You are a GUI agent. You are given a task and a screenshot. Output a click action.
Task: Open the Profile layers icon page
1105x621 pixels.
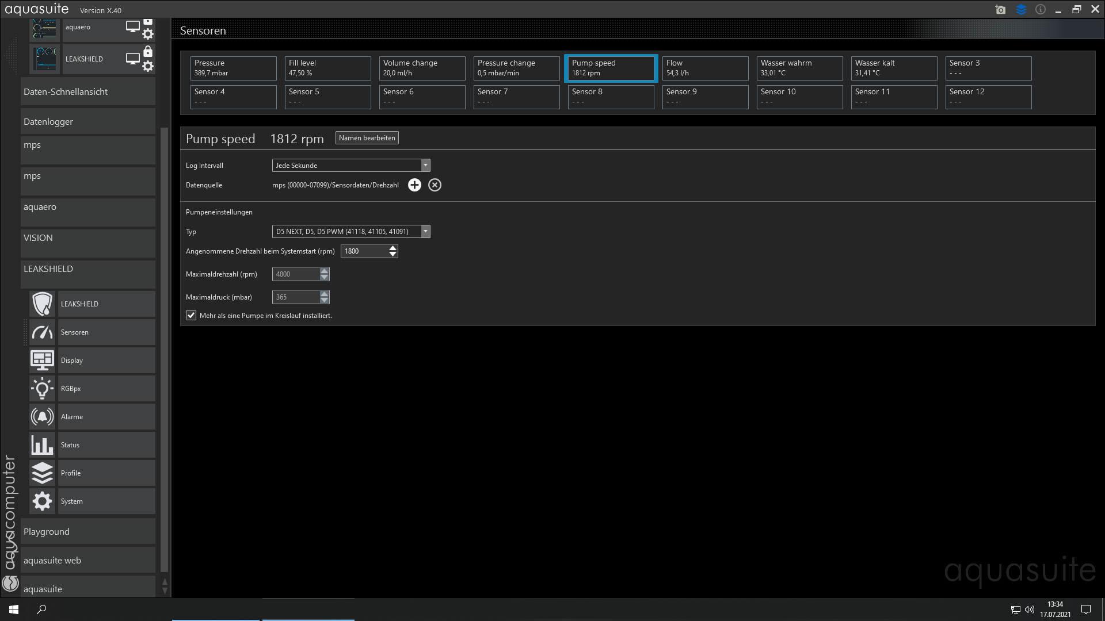pyautogui.click(x=42, y=473)
